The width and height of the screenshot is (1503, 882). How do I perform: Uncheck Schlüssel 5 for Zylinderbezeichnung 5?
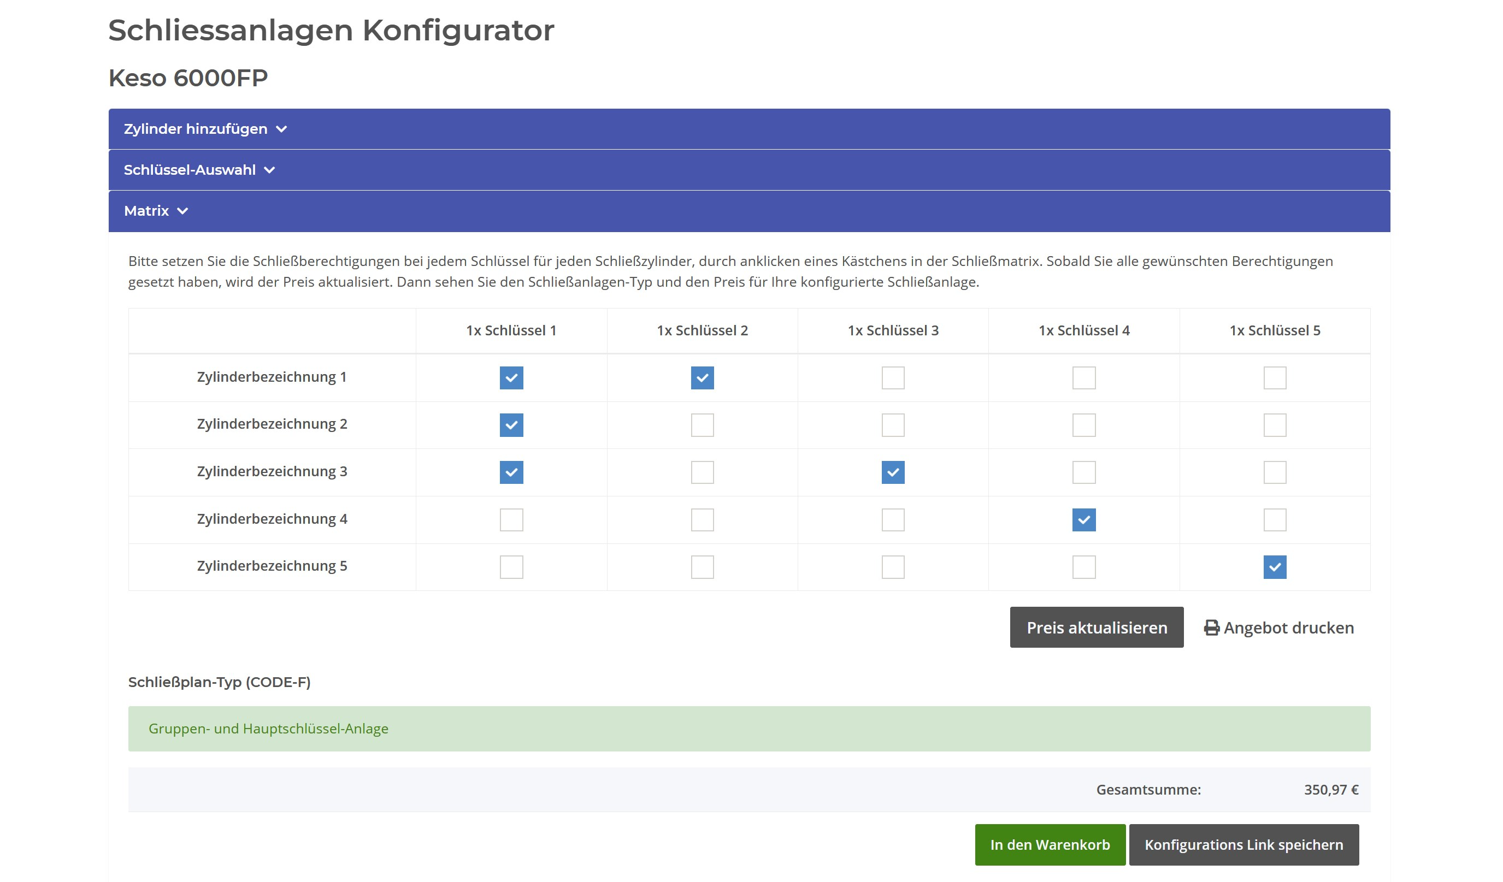click(1275, 567)
